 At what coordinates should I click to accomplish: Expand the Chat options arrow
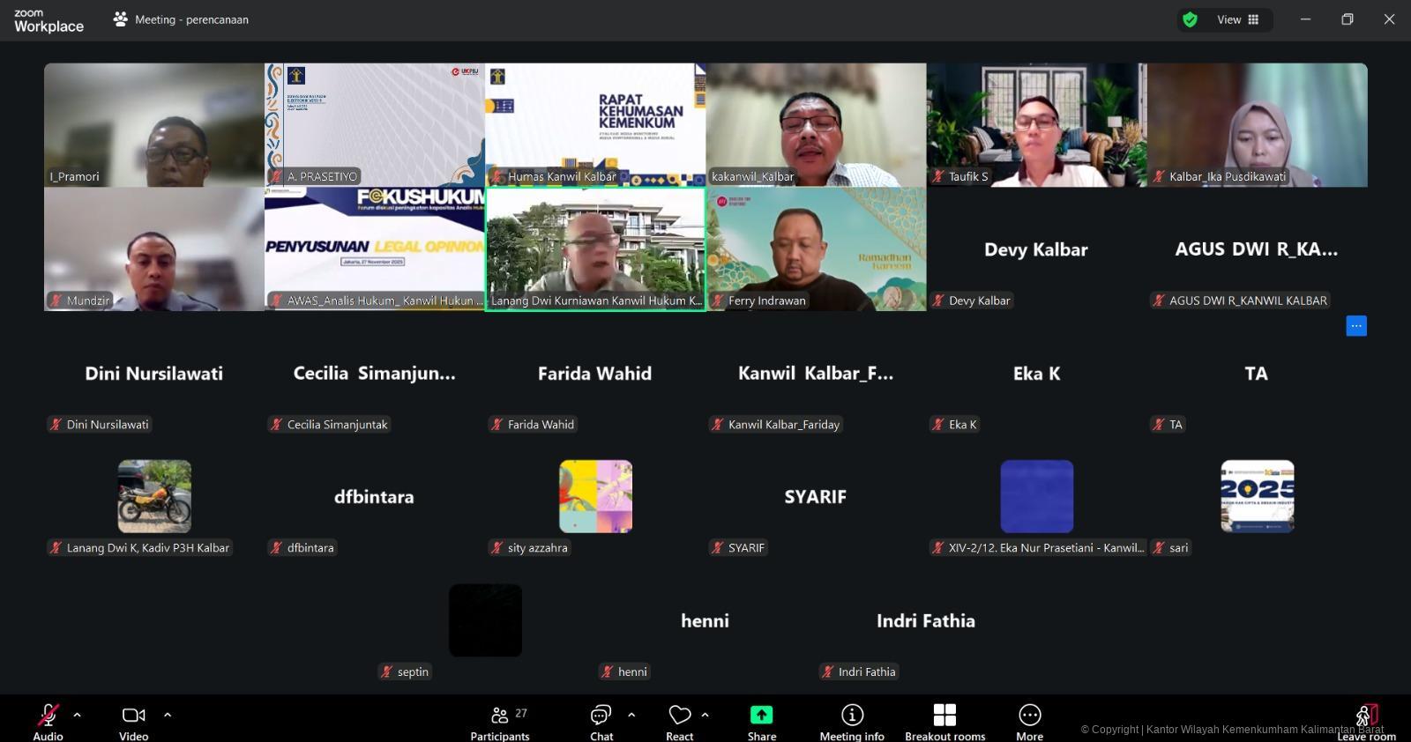coord(631,715)
